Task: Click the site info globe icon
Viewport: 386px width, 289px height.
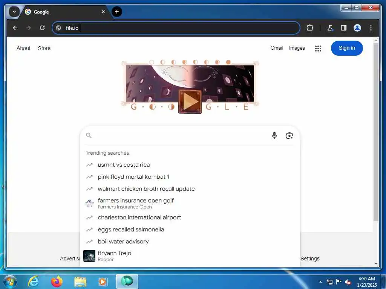Action: (x=58, y=28)
